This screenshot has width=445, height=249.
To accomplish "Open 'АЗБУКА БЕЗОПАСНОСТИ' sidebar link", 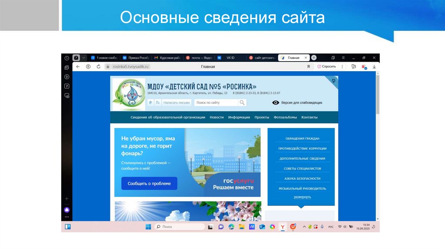I will (x=302, y=178).
